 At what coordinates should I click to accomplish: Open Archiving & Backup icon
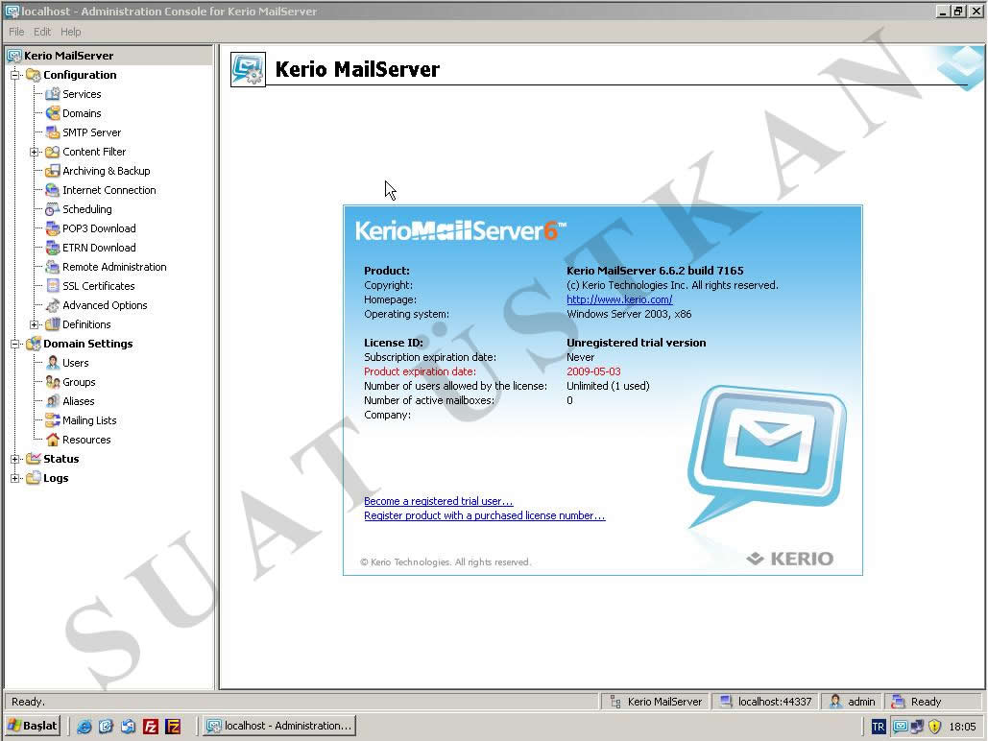coord(52,171)
